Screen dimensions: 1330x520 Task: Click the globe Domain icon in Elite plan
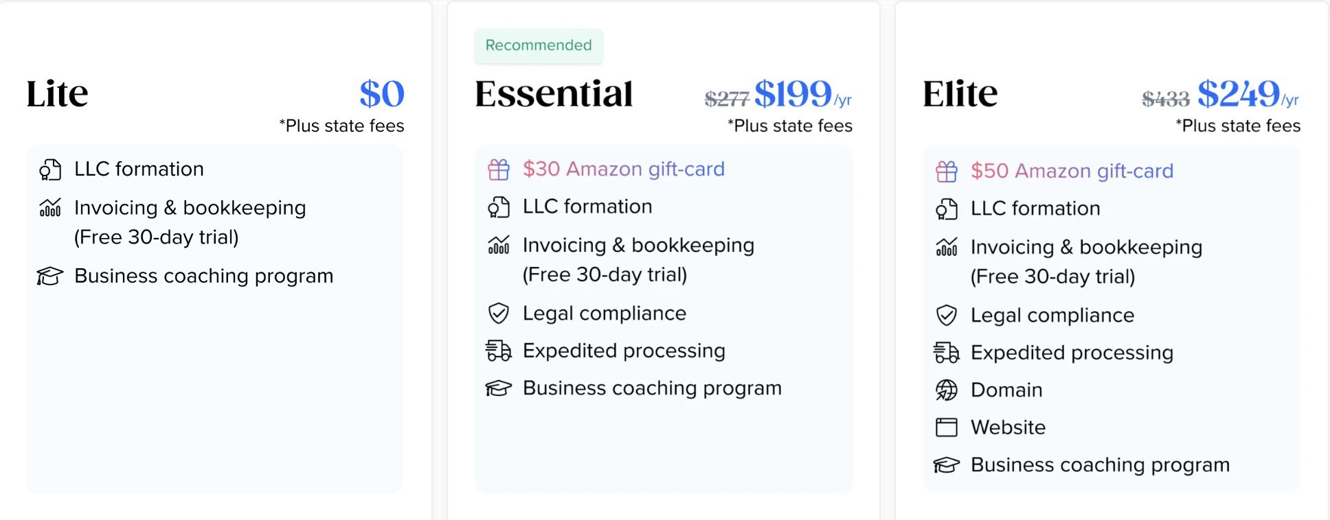tap(947, 390)
